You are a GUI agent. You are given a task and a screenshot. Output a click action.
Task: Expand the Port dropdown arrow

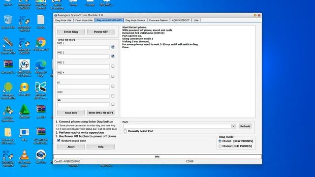233,126
